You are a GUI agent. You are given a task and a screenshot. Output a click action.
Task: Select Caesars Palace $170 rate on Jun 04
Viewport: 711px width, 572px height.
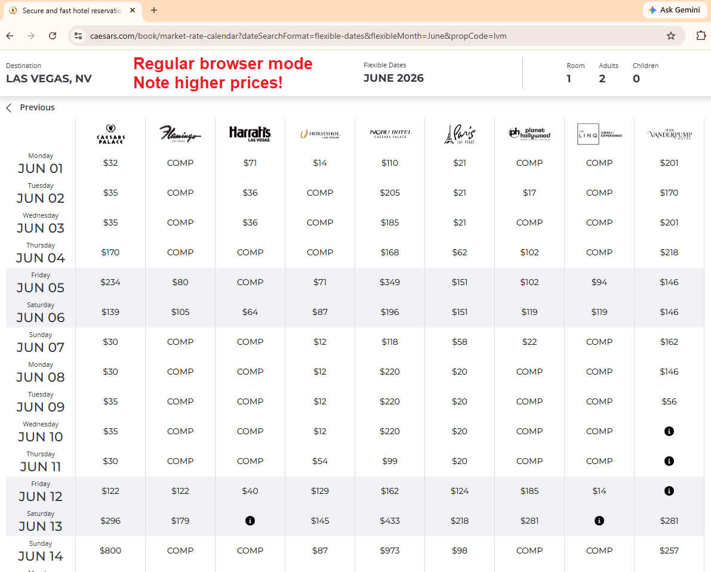110,253
